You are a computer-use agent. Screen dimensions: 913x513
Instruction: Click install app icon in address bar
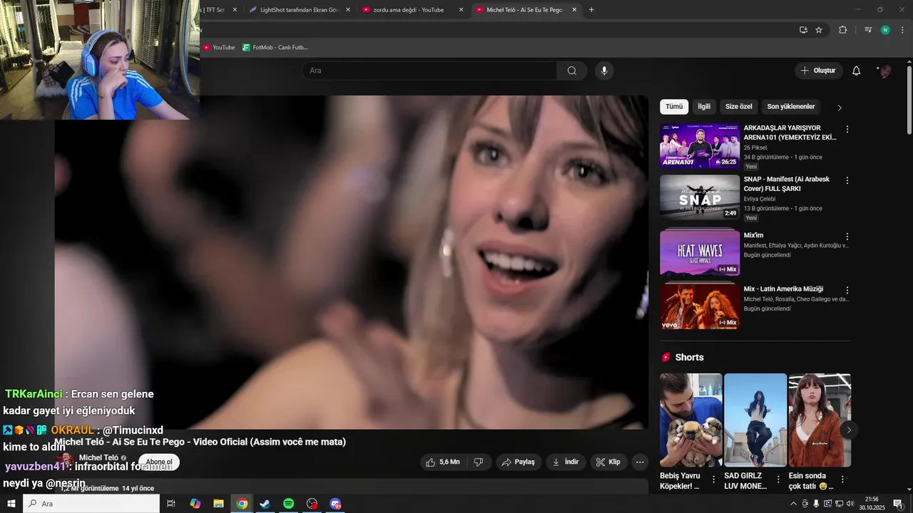[803, 30]
